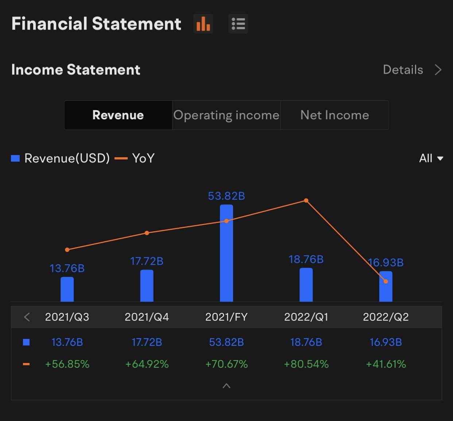Screen dimensions: 453x421
Task: Open income statement Details link
Action: click(x=403, y=70)
